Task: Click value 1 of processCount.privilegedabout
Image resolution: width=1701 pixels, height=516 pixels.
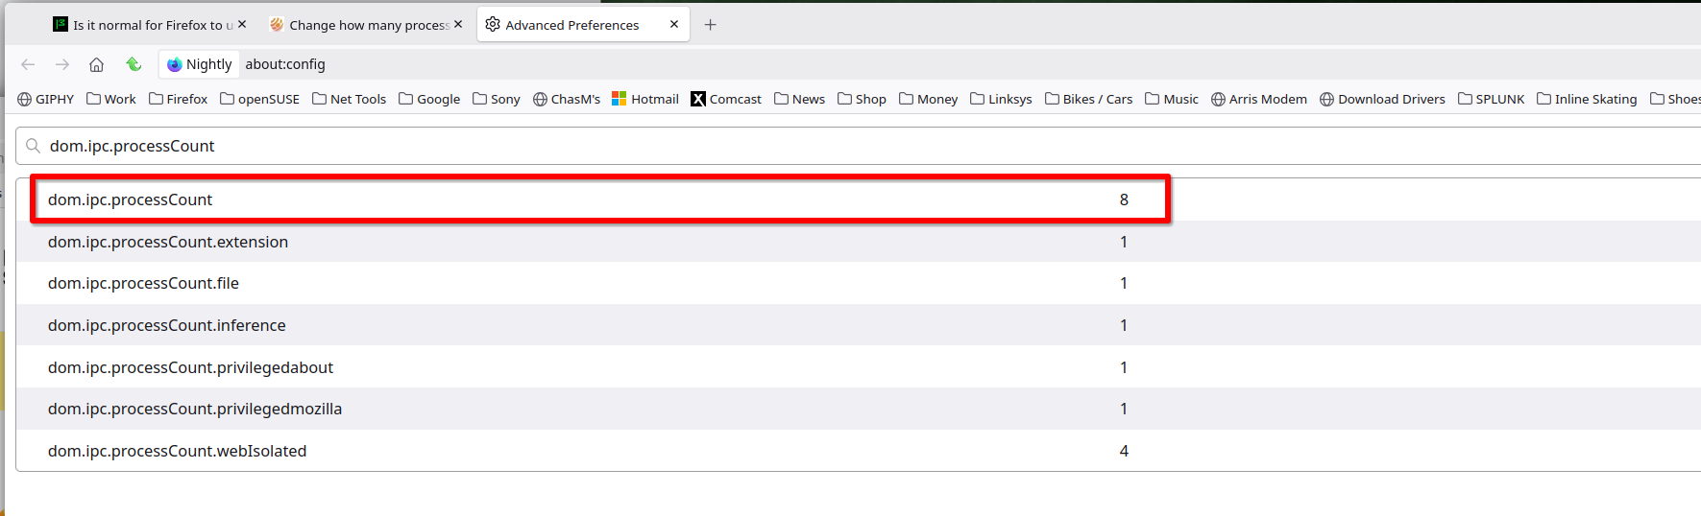Action: pos(1124,367)
